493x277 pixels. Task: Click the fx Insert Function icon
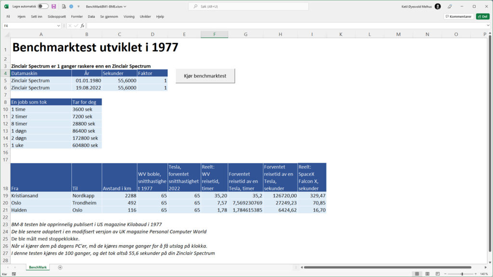click(x=82, y=26)
